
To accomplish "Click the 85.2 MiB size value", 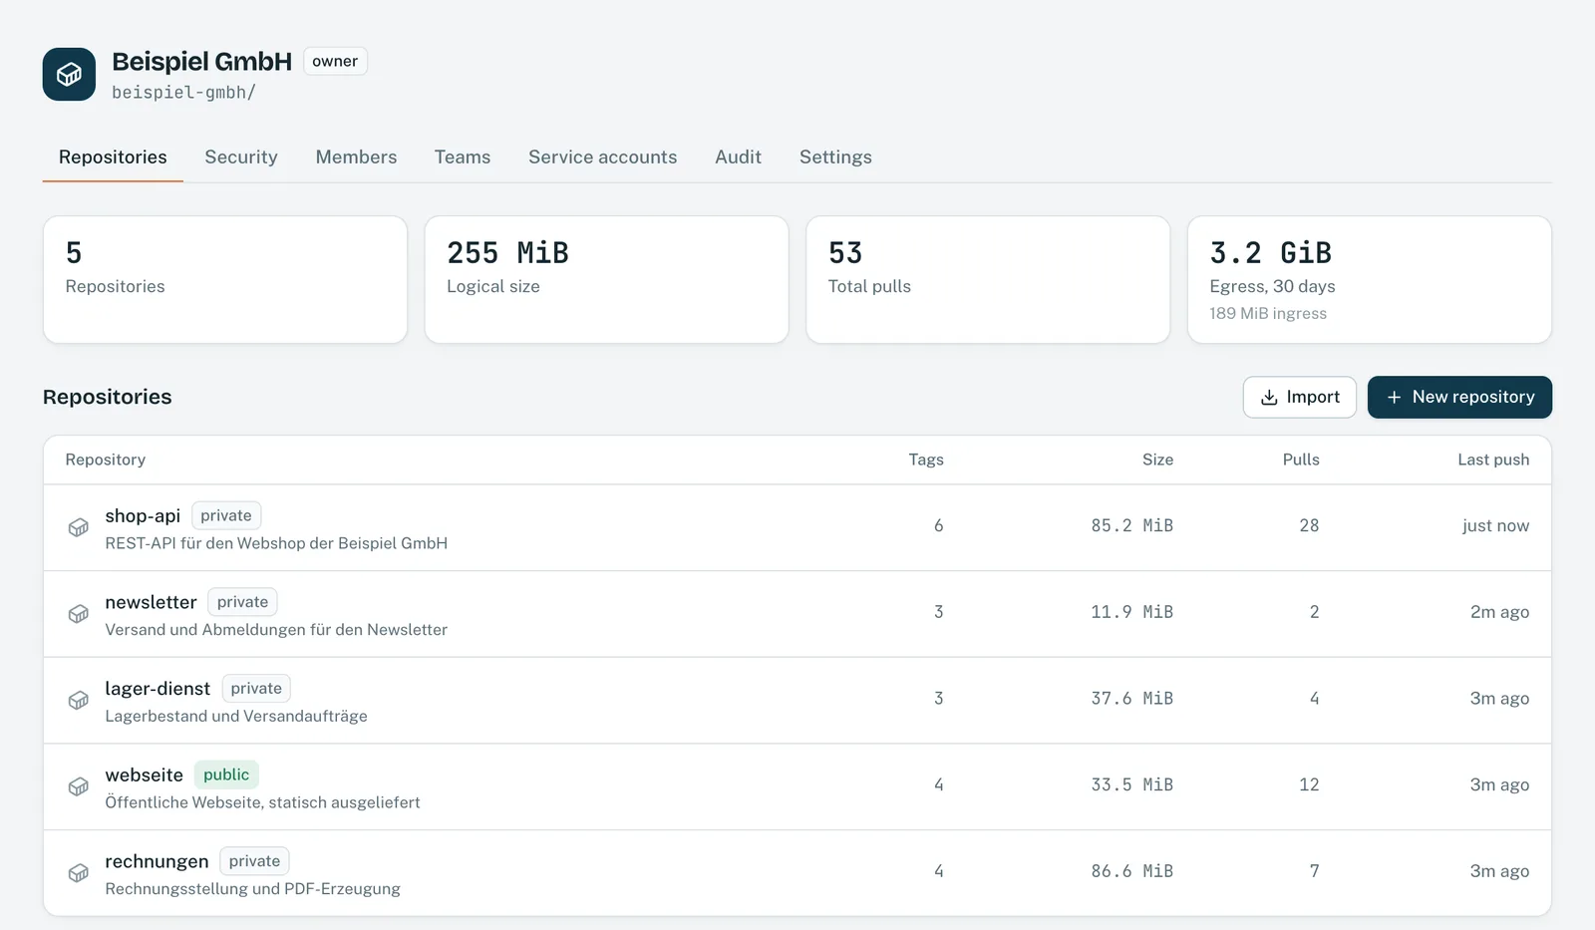I will click(1131, 525).
